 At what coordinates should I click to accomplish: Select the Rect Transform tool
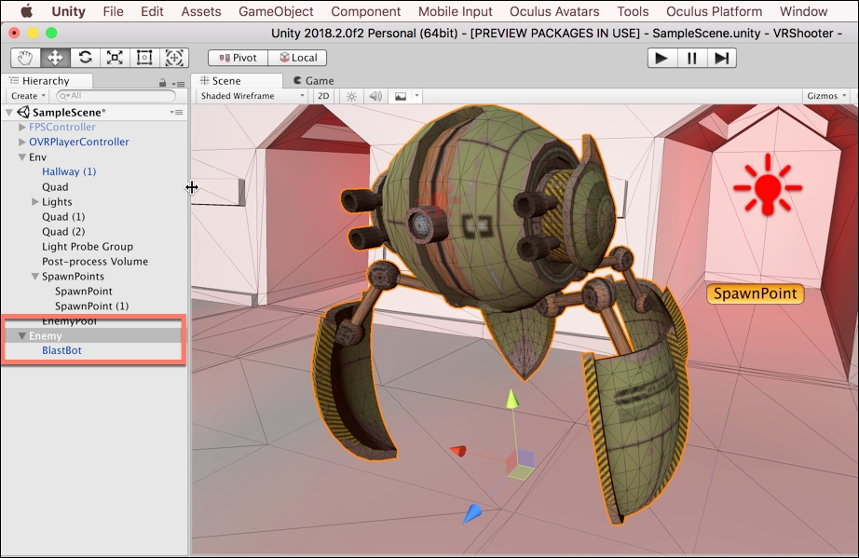(x=144, y=58)
